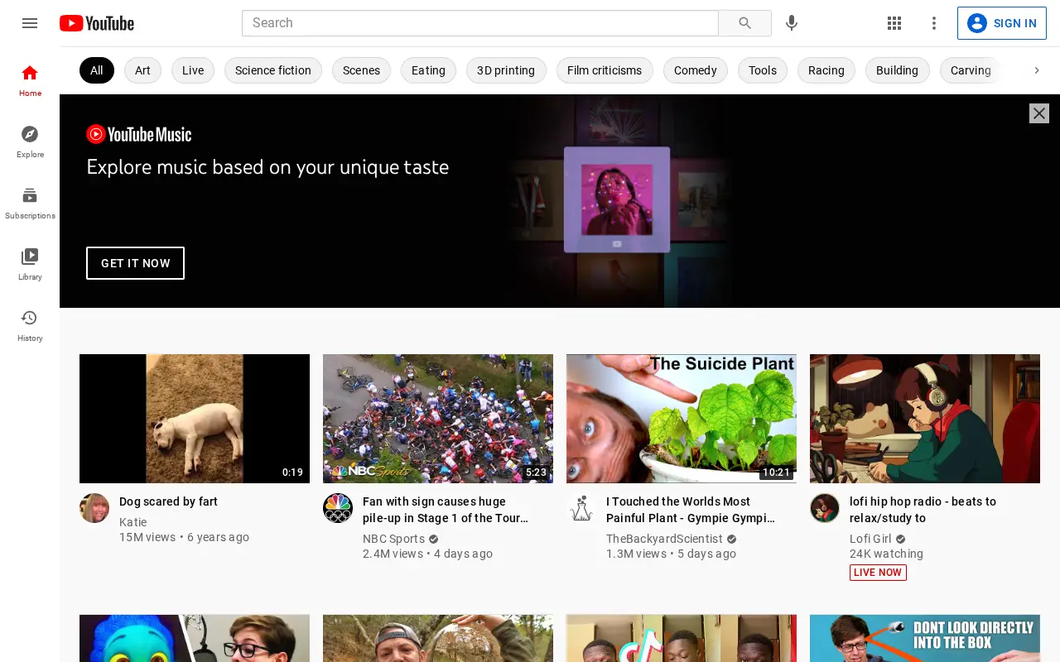Open Dog scared by fart thumbnail
Screen dimensions: 1060x662
tap(195, 419)
